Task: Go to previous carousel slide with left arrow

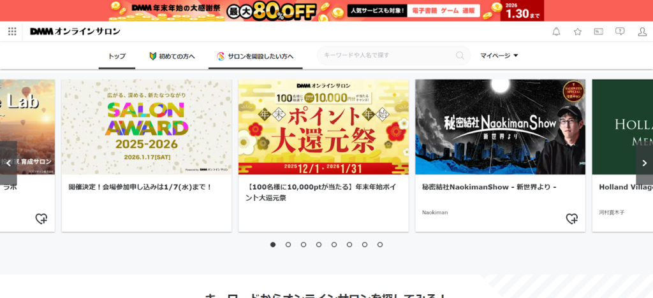Action: pyautogui.click(x=8, y=163)
